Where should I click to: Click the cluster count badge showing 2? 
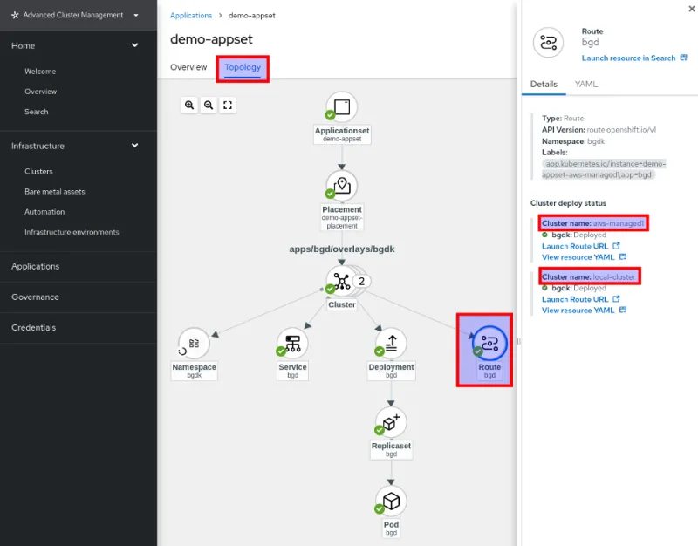click(361, 281)
